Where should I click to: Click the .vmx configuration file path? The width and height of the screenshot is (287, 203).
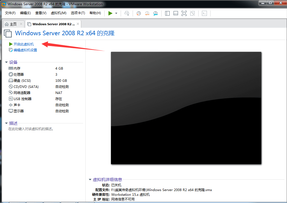[x=162, y=190]
